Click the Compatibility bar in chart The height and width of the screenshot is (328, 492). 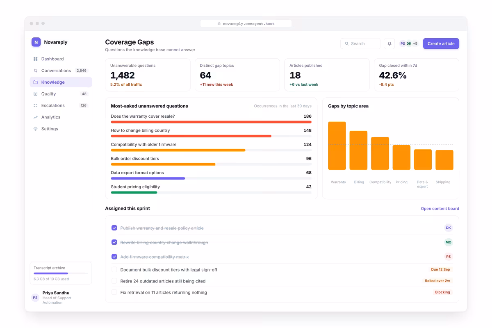coord(380,153)
